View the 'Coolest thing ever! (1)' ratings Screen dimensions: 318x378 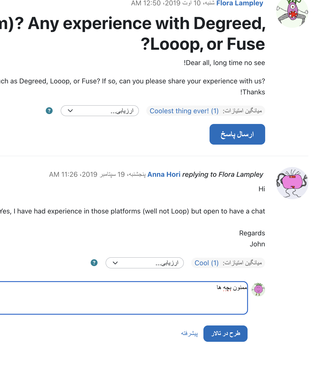pos(184,111)
